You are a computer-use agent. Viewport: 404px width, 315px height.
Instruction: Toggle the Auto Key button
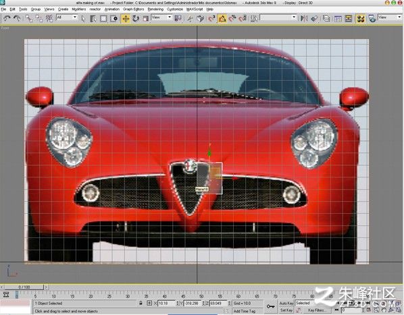click(x=286, y=304)
